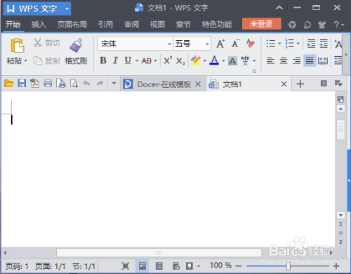
Task: Apply superscript X² formatting
Action: point(168,60)
